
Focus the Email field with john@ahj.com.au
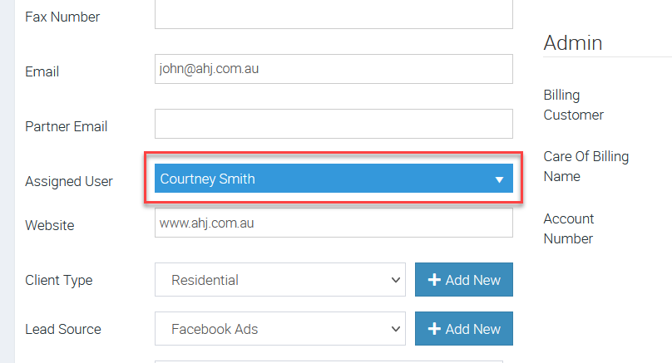click(x=334, y=69)
